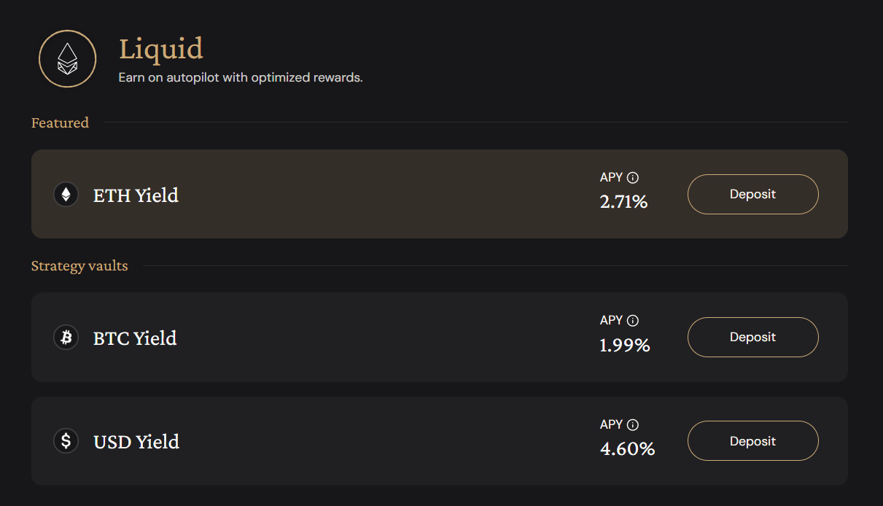
Task: Click the Featured section label
Action: pos(60,122)
